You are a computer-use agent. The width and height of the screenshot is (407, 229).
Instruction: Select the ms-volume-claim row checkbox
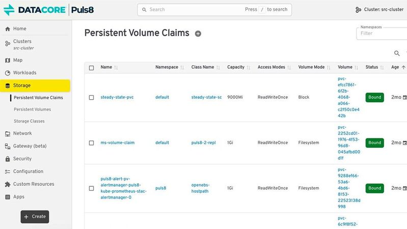coord(92,143)
